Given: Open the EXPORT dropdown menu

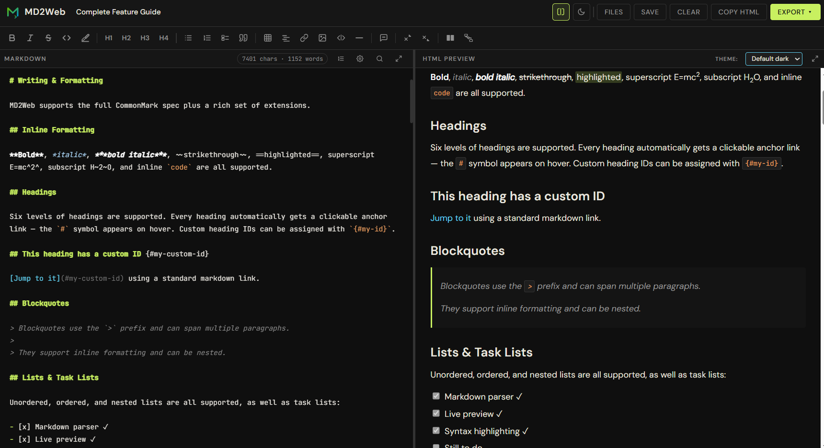Looking at the screenshot, I should 795,11.
